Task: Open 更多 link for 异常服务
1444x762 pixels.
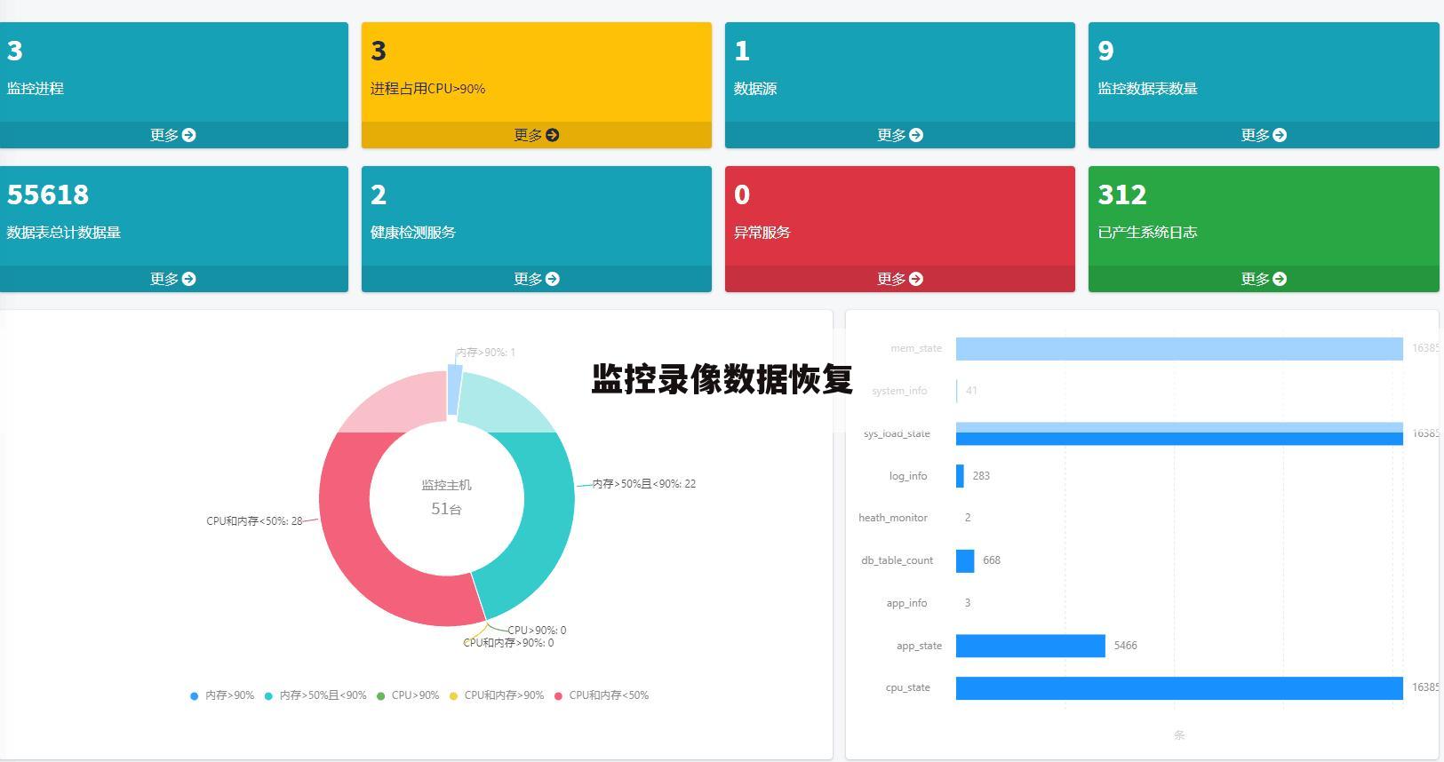Action: [900, 279]
